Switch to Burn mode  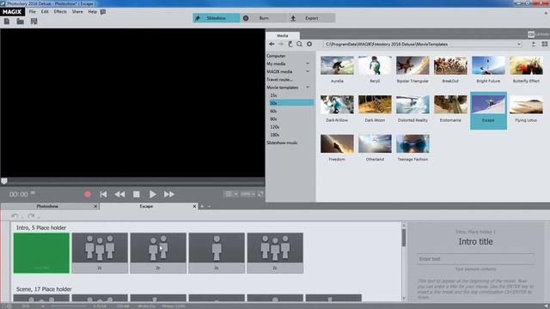point(264,18)
